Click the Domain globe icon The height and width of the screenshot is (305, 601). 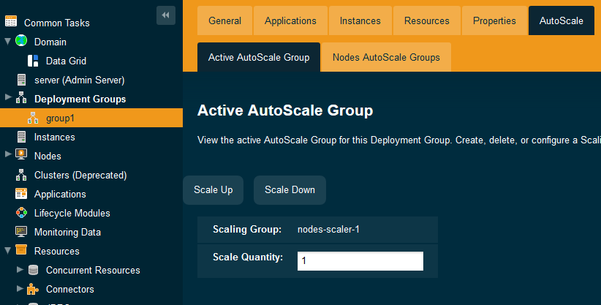(21, 42)
